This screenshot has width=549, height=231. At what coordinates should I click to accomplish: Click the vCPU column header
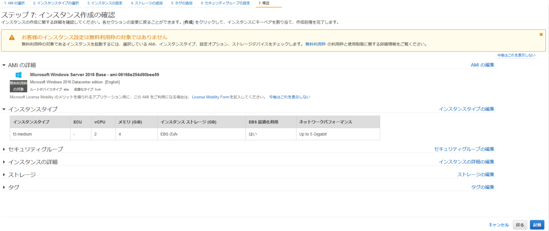[x=103, y=122]
